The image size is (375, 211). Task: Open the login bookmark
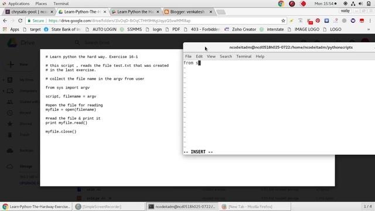pyautogui.click(x=154, y=29)
